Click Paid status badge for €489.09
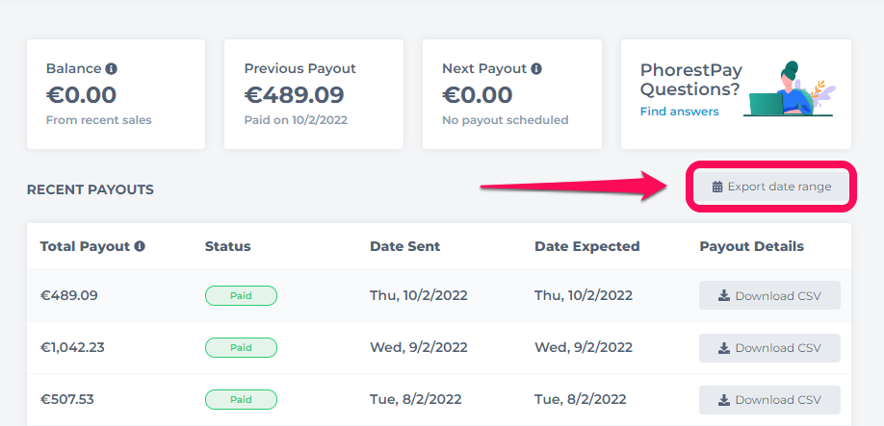Image resolution: width=884 pixels, height=426 pixels. click(241, 295)
